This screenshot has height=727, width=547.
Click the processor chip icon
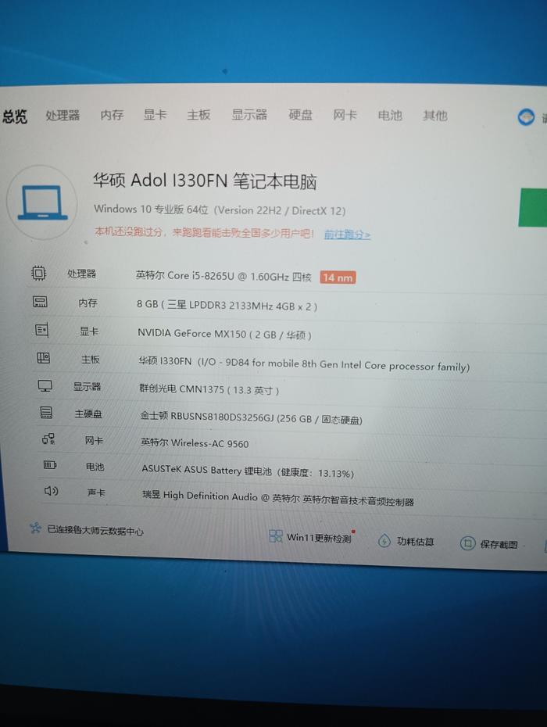coord(38,273)
